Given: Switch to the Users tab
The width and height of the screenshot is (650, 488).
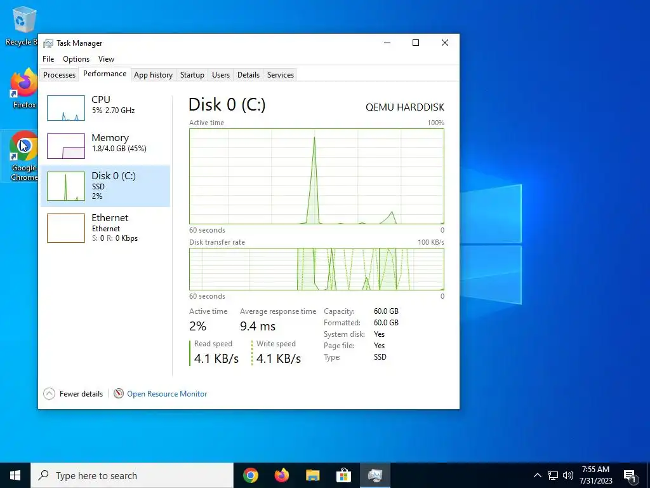Looking at the screenshot, I should click(x=220, y=75).
